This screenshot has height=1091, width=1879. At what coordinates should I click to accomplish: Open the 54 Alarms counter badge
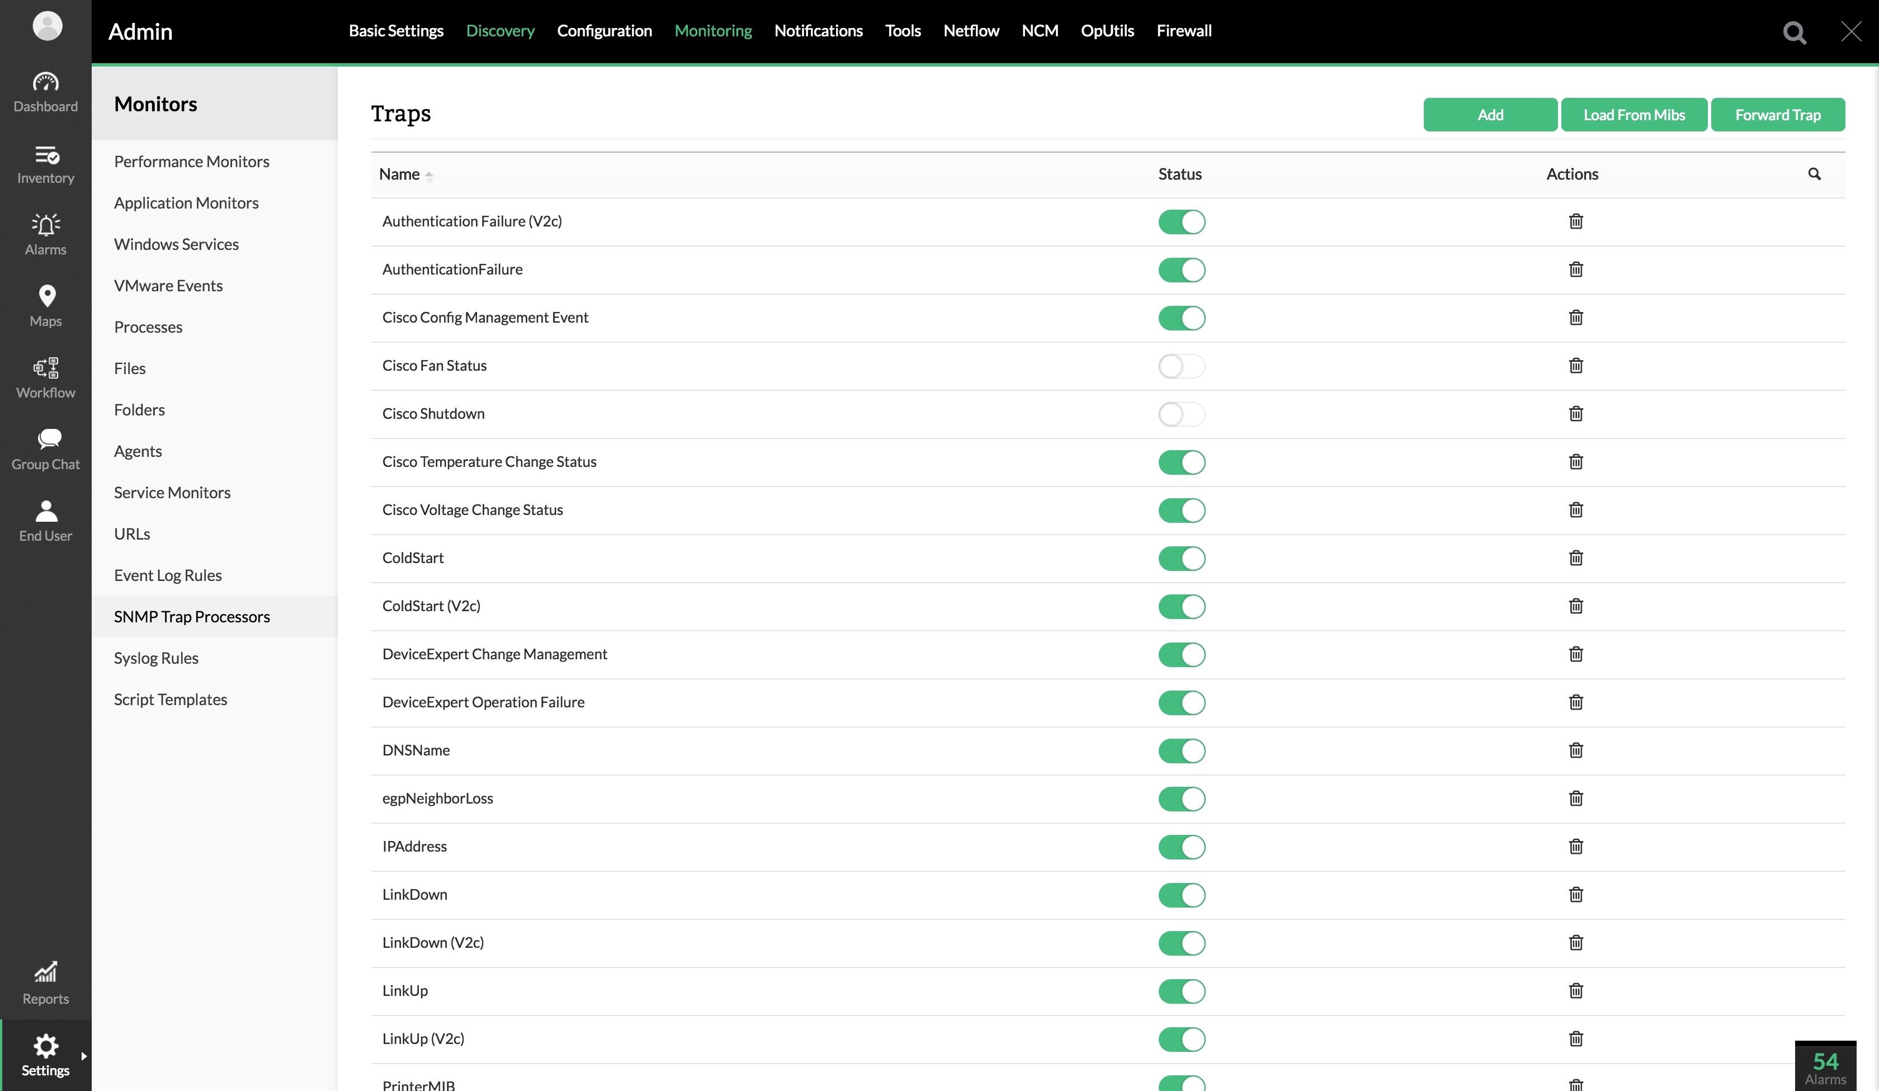(x=1825, y=1067)
